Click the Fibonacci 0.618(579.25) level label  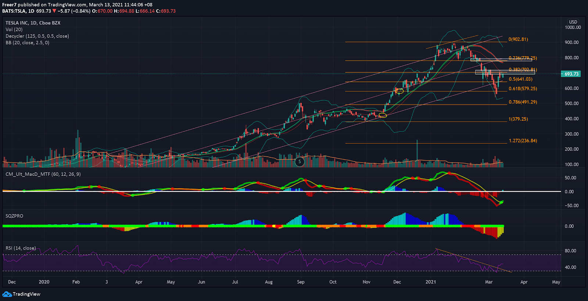point(523,89)
